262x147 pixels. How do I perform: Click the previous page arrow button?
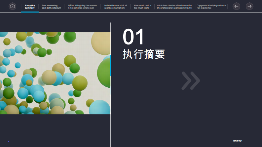click(x=236, y=6)
